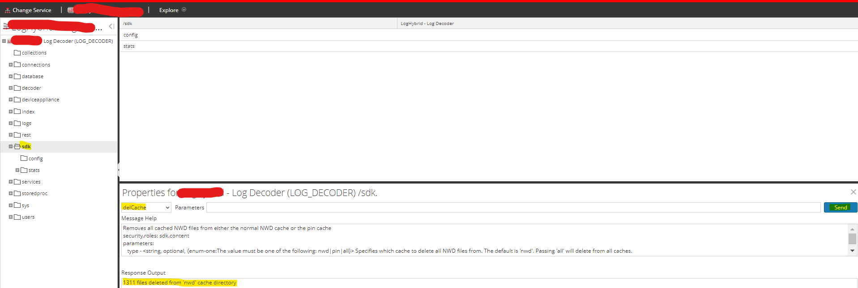Click the Explore circular arrow icon

point(184,9)
